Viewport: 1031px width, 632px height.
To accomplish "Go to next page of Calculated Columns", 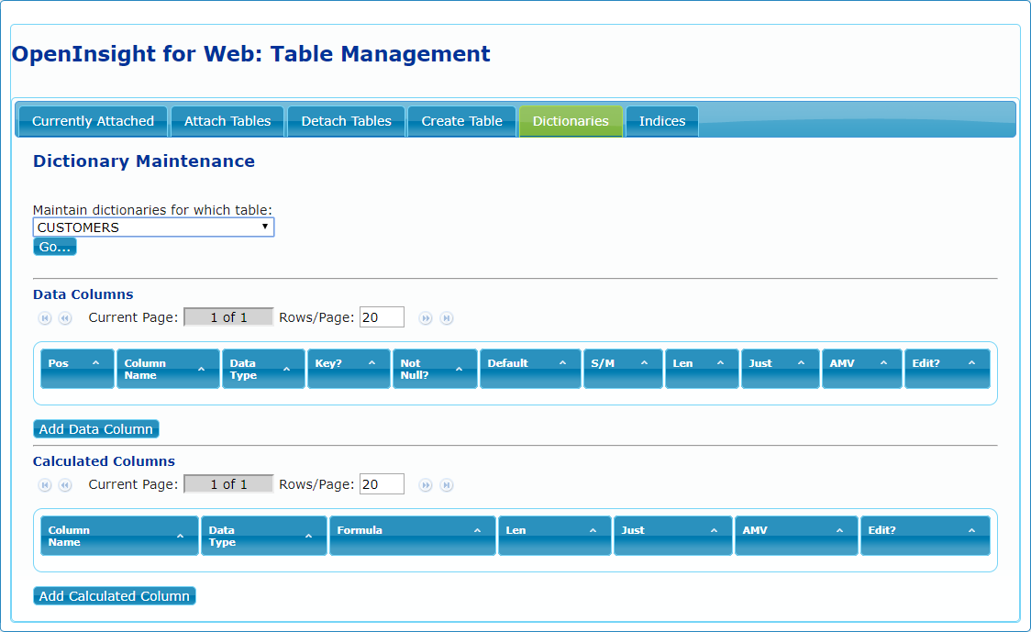I will pos(427,485).
